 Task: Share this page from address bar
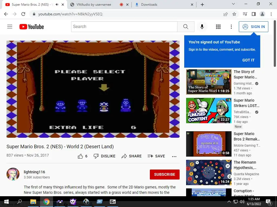226,14
